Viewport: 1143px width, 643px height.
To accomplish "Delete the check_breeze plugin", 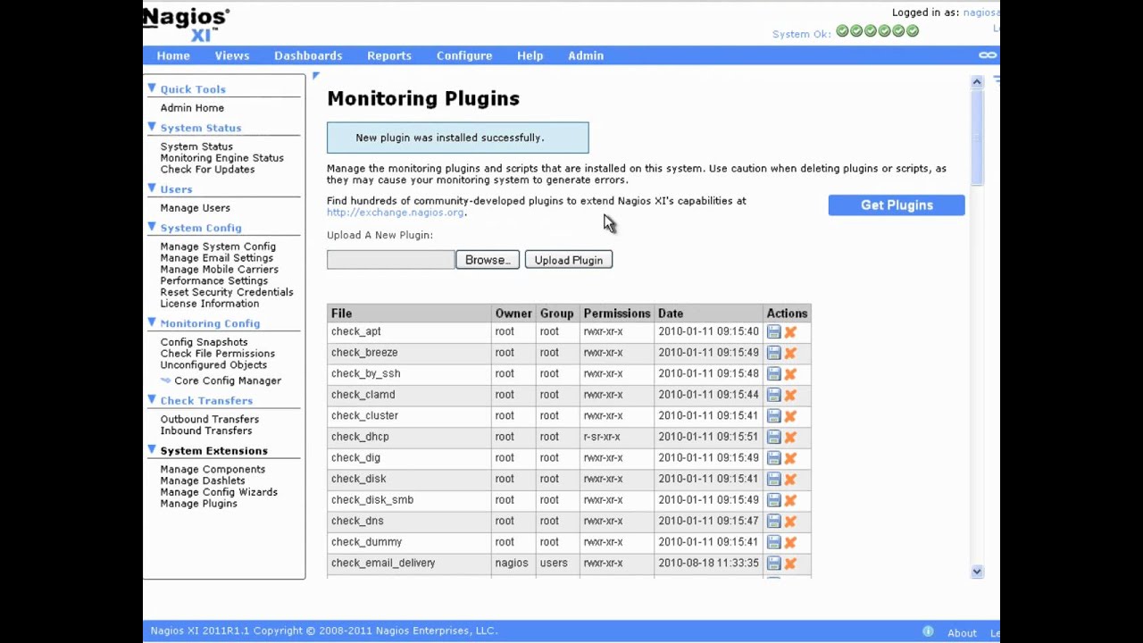I will 790,353.
